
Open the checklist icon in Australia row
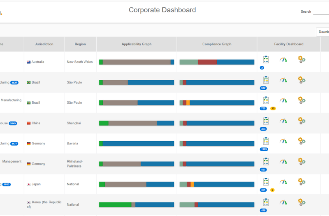coord(266,60)
